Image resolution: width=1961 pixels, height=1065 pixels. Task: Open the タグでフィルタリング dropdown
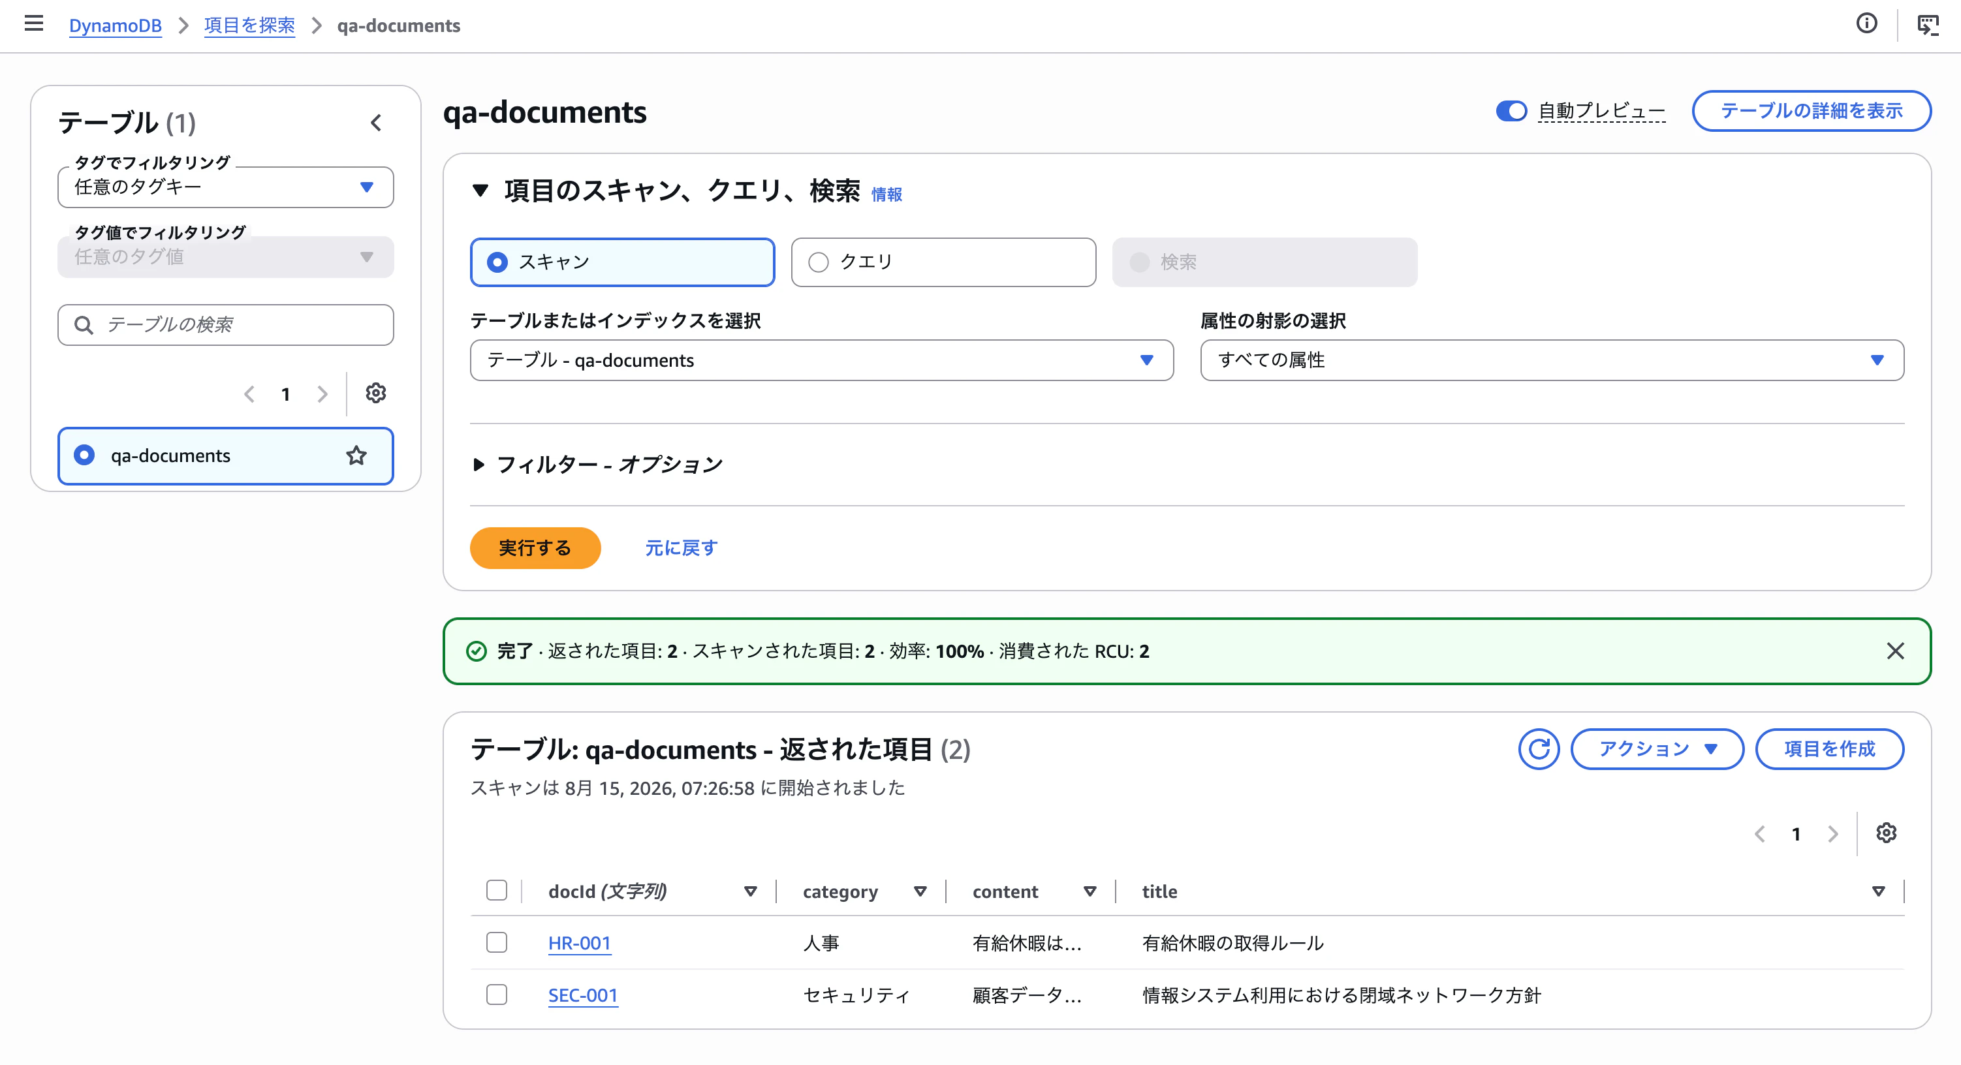coord(225,187)
